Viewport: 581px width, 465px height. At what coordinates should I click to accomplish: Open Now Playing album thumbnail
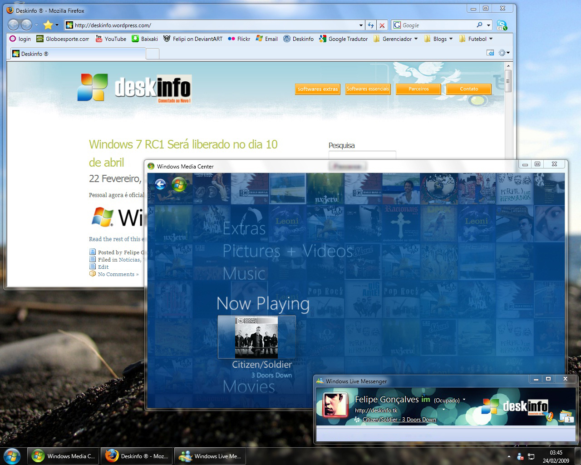(256, 337)
